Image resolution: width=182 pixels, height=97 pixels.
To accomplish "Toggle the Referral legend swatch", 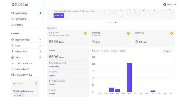I will [101, 51].
